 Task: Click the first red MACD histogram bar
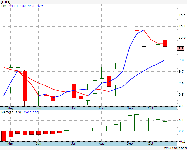pyautogui.click(x=4, y=136)
